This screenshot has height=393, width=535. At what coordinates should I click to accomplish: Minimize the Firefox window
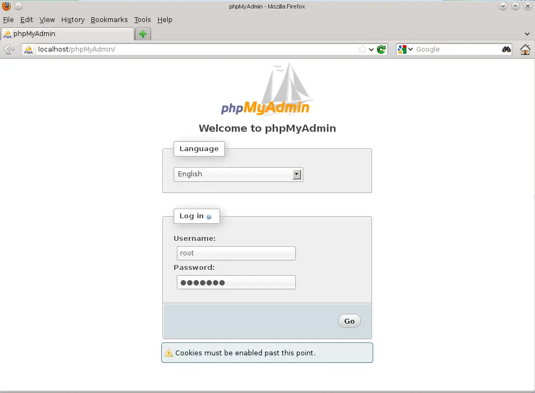[x=503, y=6]
